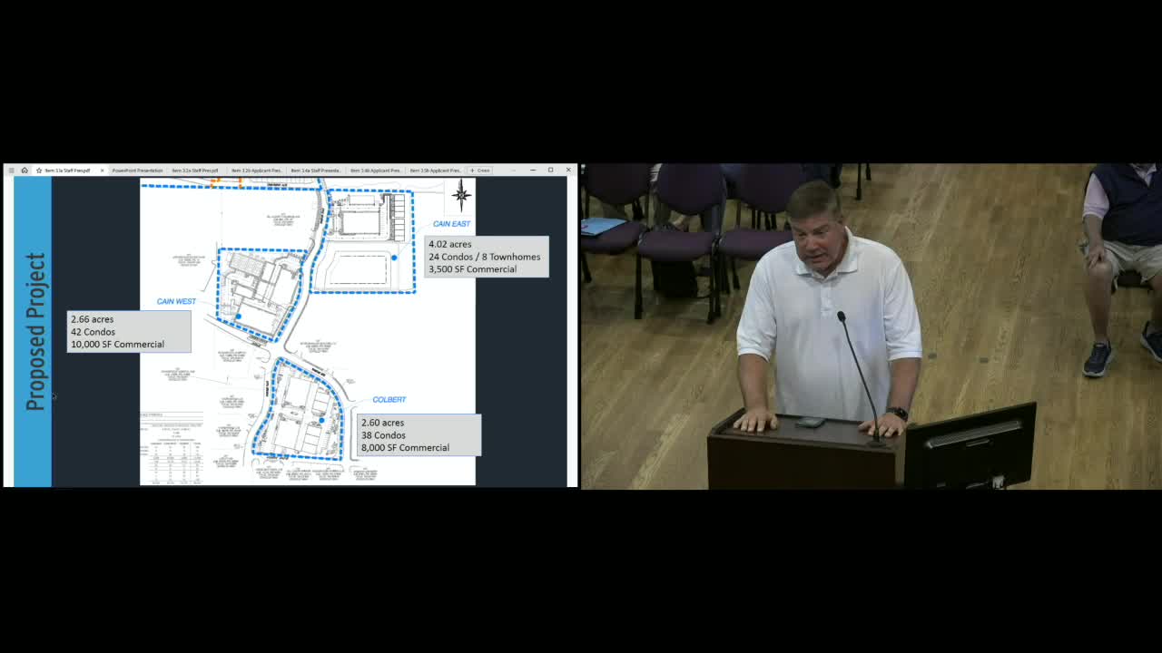
Task: Click the home icon in the tab bar
Action: (25, 171)
